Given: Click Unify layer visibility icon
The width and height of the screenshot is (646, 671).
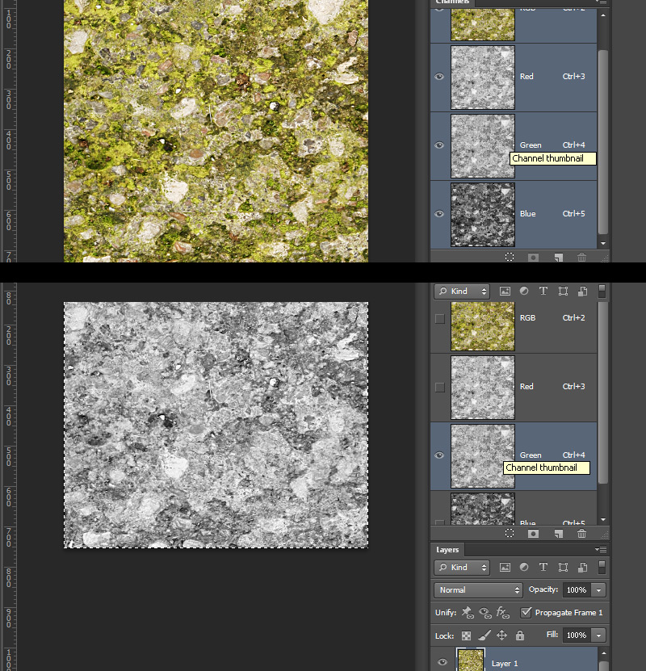Looking at the screenshot, I should point(485,613).
